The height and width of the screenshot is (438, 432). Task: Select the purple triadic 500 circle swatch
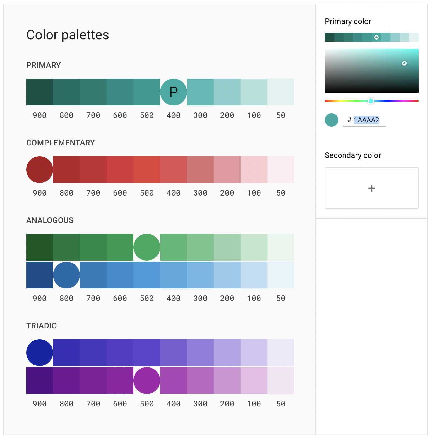pos(147,381)
